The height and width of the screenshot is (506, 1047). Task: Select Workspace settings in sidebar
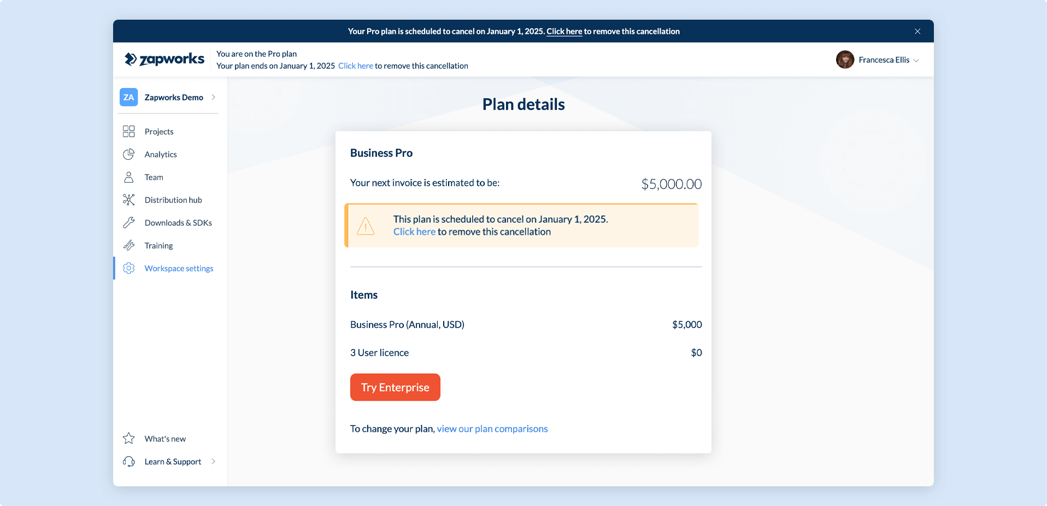179,268
